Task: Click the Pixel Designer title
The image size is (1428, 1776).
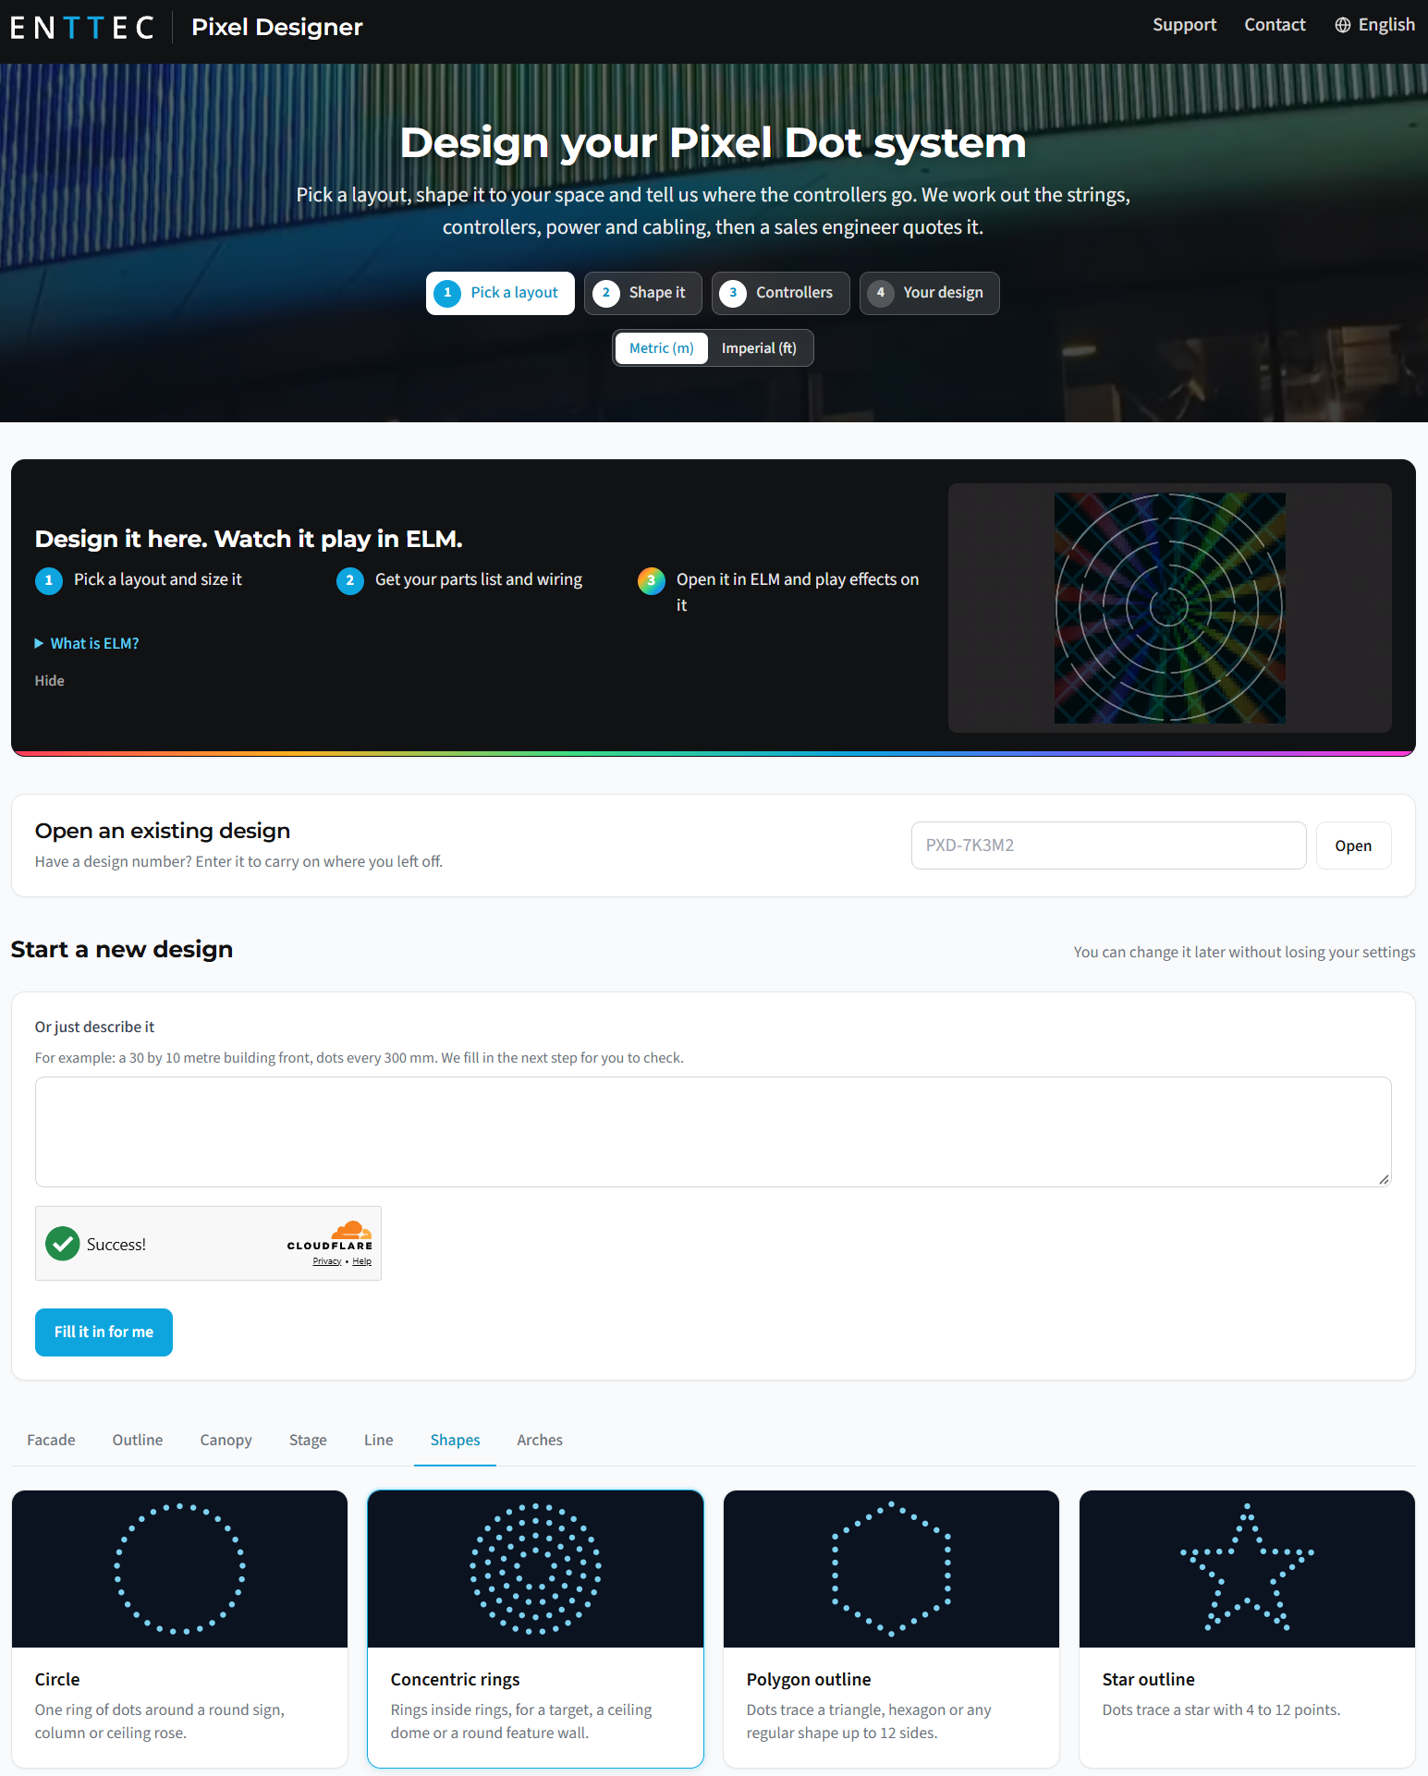Action: 277,28
